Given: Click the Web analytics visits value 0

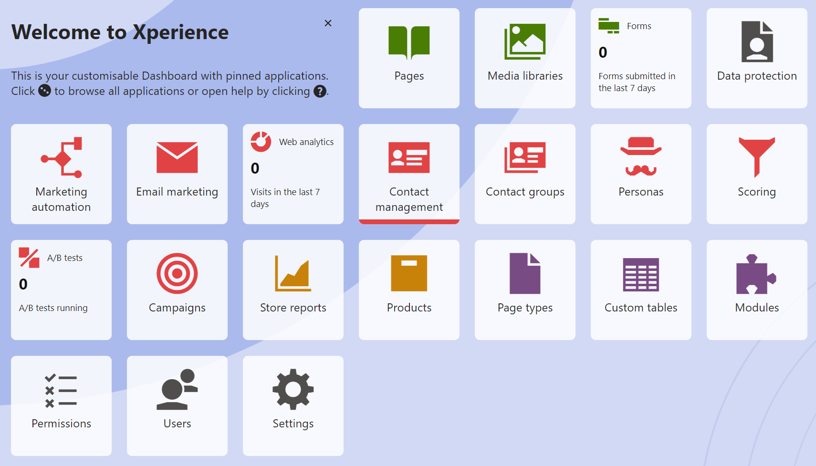Looking at the screenshot, I should click(x=255, y=168).
